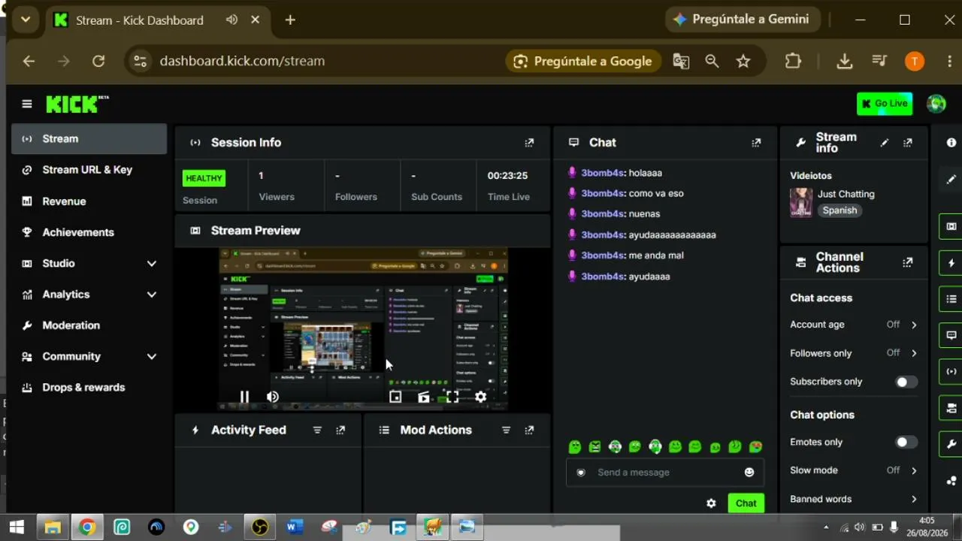Send message with Chat button
This screenshot has width=962, height=541.
[x=746, y=503]
